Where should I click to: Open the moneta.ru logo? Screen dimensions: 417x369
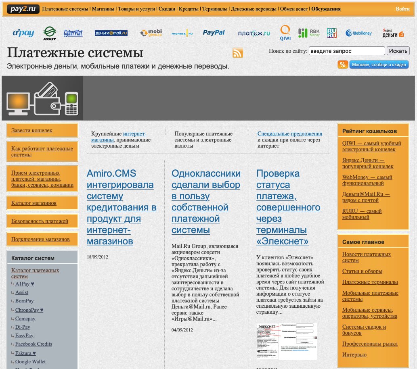click(182, 33)
